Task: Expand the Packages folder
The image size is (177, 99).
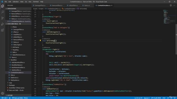Action: [12, 85]
